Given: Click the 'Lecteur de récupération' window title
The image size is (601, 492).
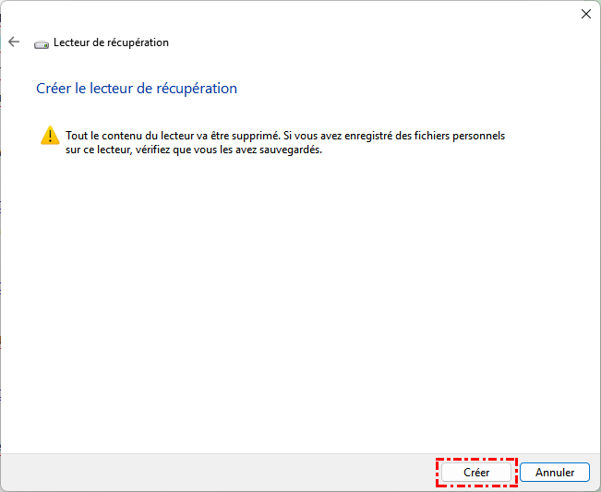Looking at the screenshot, I should [x=111, y=42].
